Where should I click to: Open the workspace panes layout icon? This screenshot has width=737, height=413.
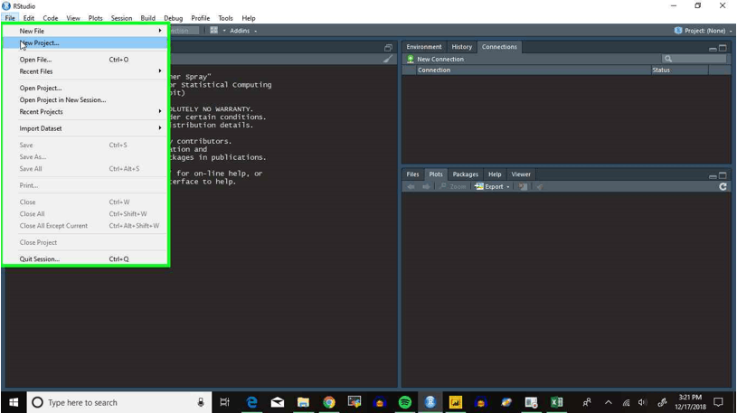pyautogui.click(x=213, y=31)
